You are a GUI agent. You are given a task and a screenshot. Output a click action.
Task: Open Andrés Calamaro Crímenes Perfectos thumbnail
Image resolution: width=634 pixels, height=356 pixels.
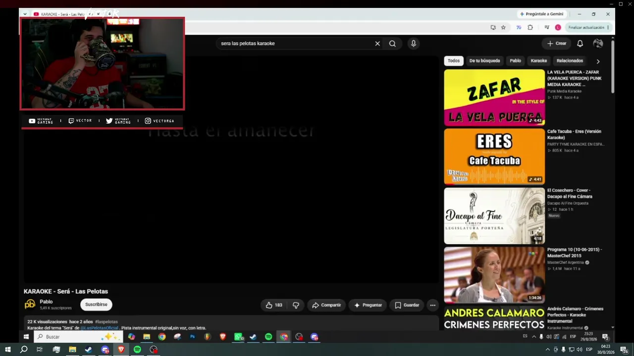494,318
